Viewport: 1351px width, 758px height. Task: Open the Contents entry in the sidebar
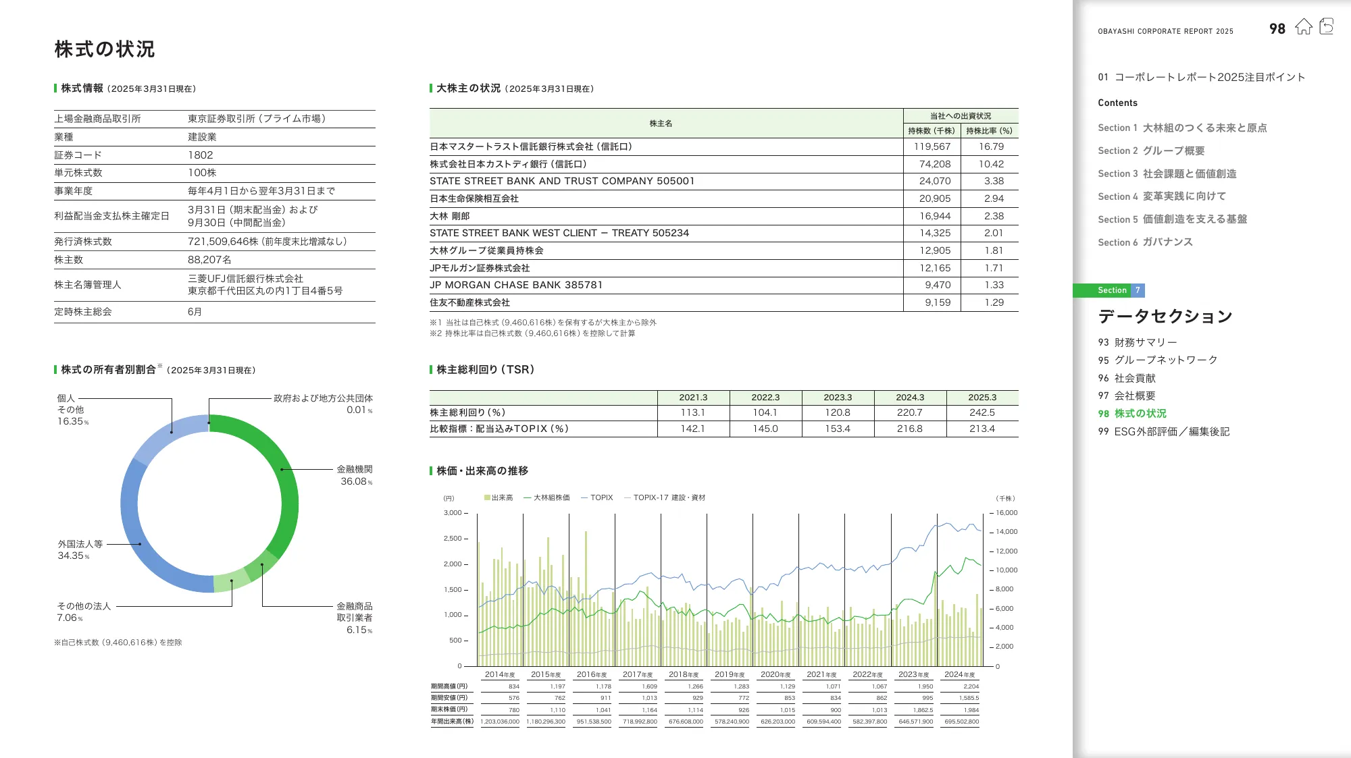tap(1118, 103)
